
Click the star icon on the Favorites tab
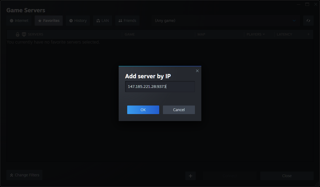click(39, 20)
